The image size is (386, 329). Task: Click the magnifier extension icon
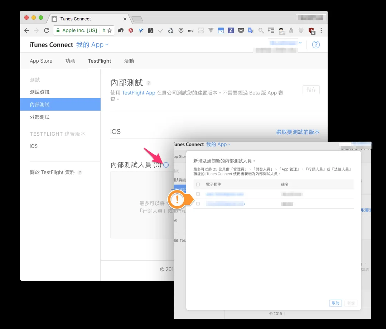tap(261, 30)
